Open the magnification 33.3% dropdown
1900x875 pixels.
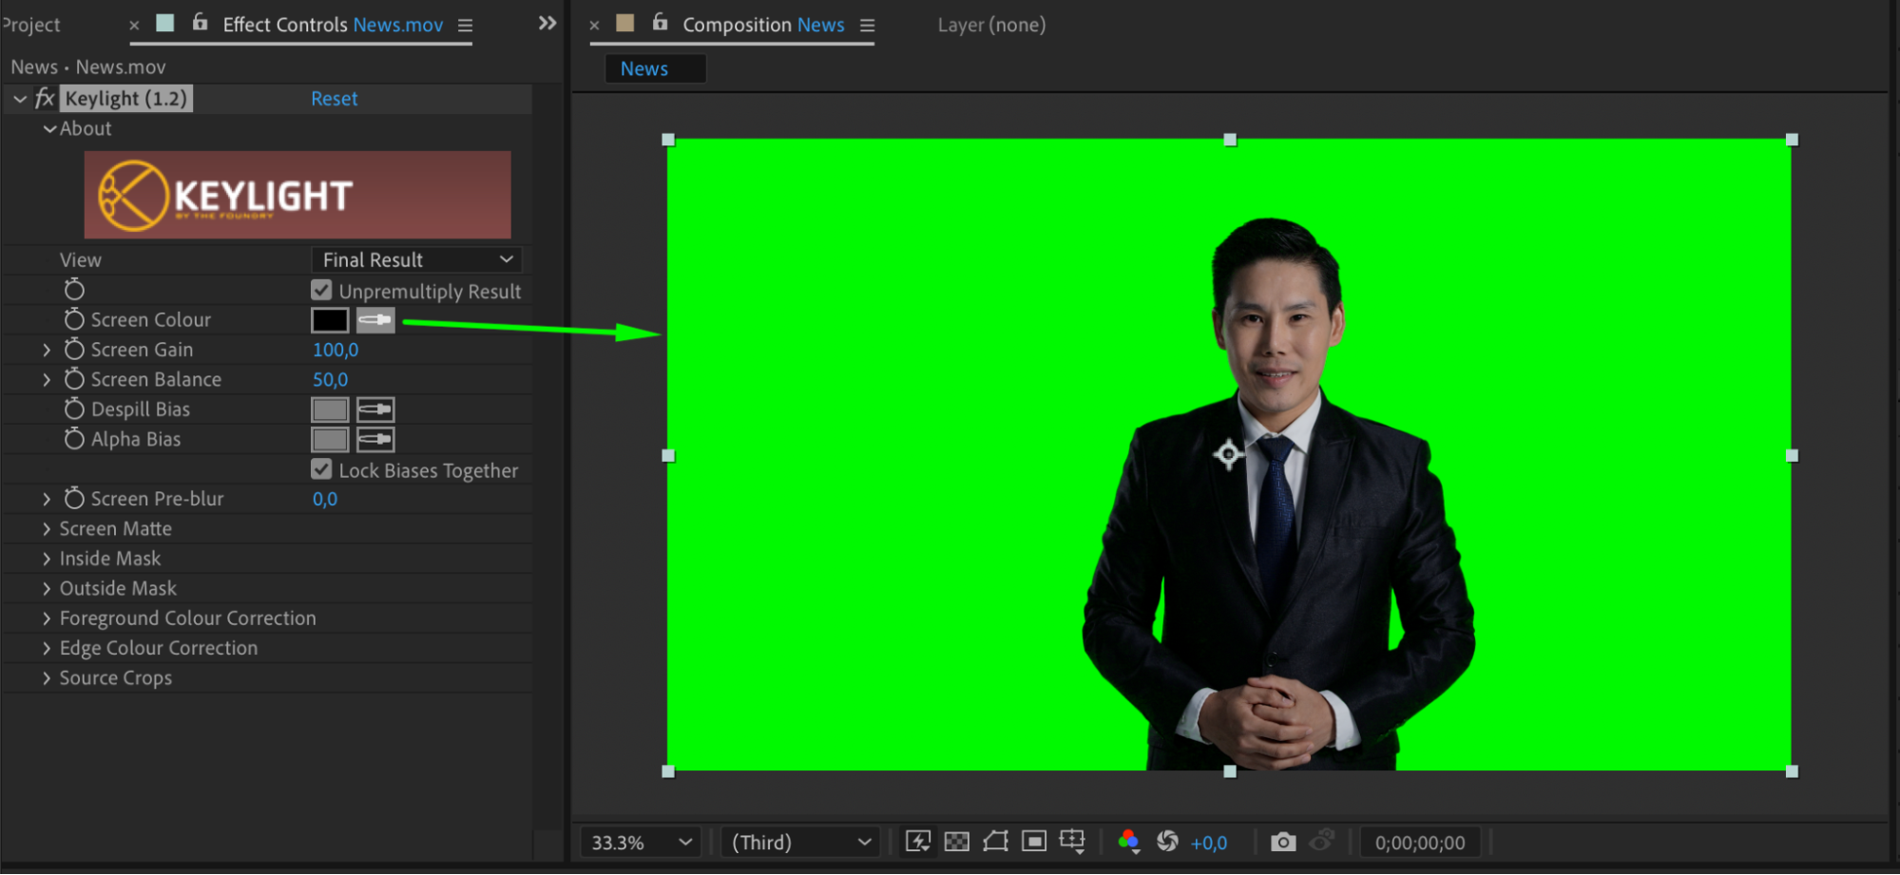coord(640,843)
